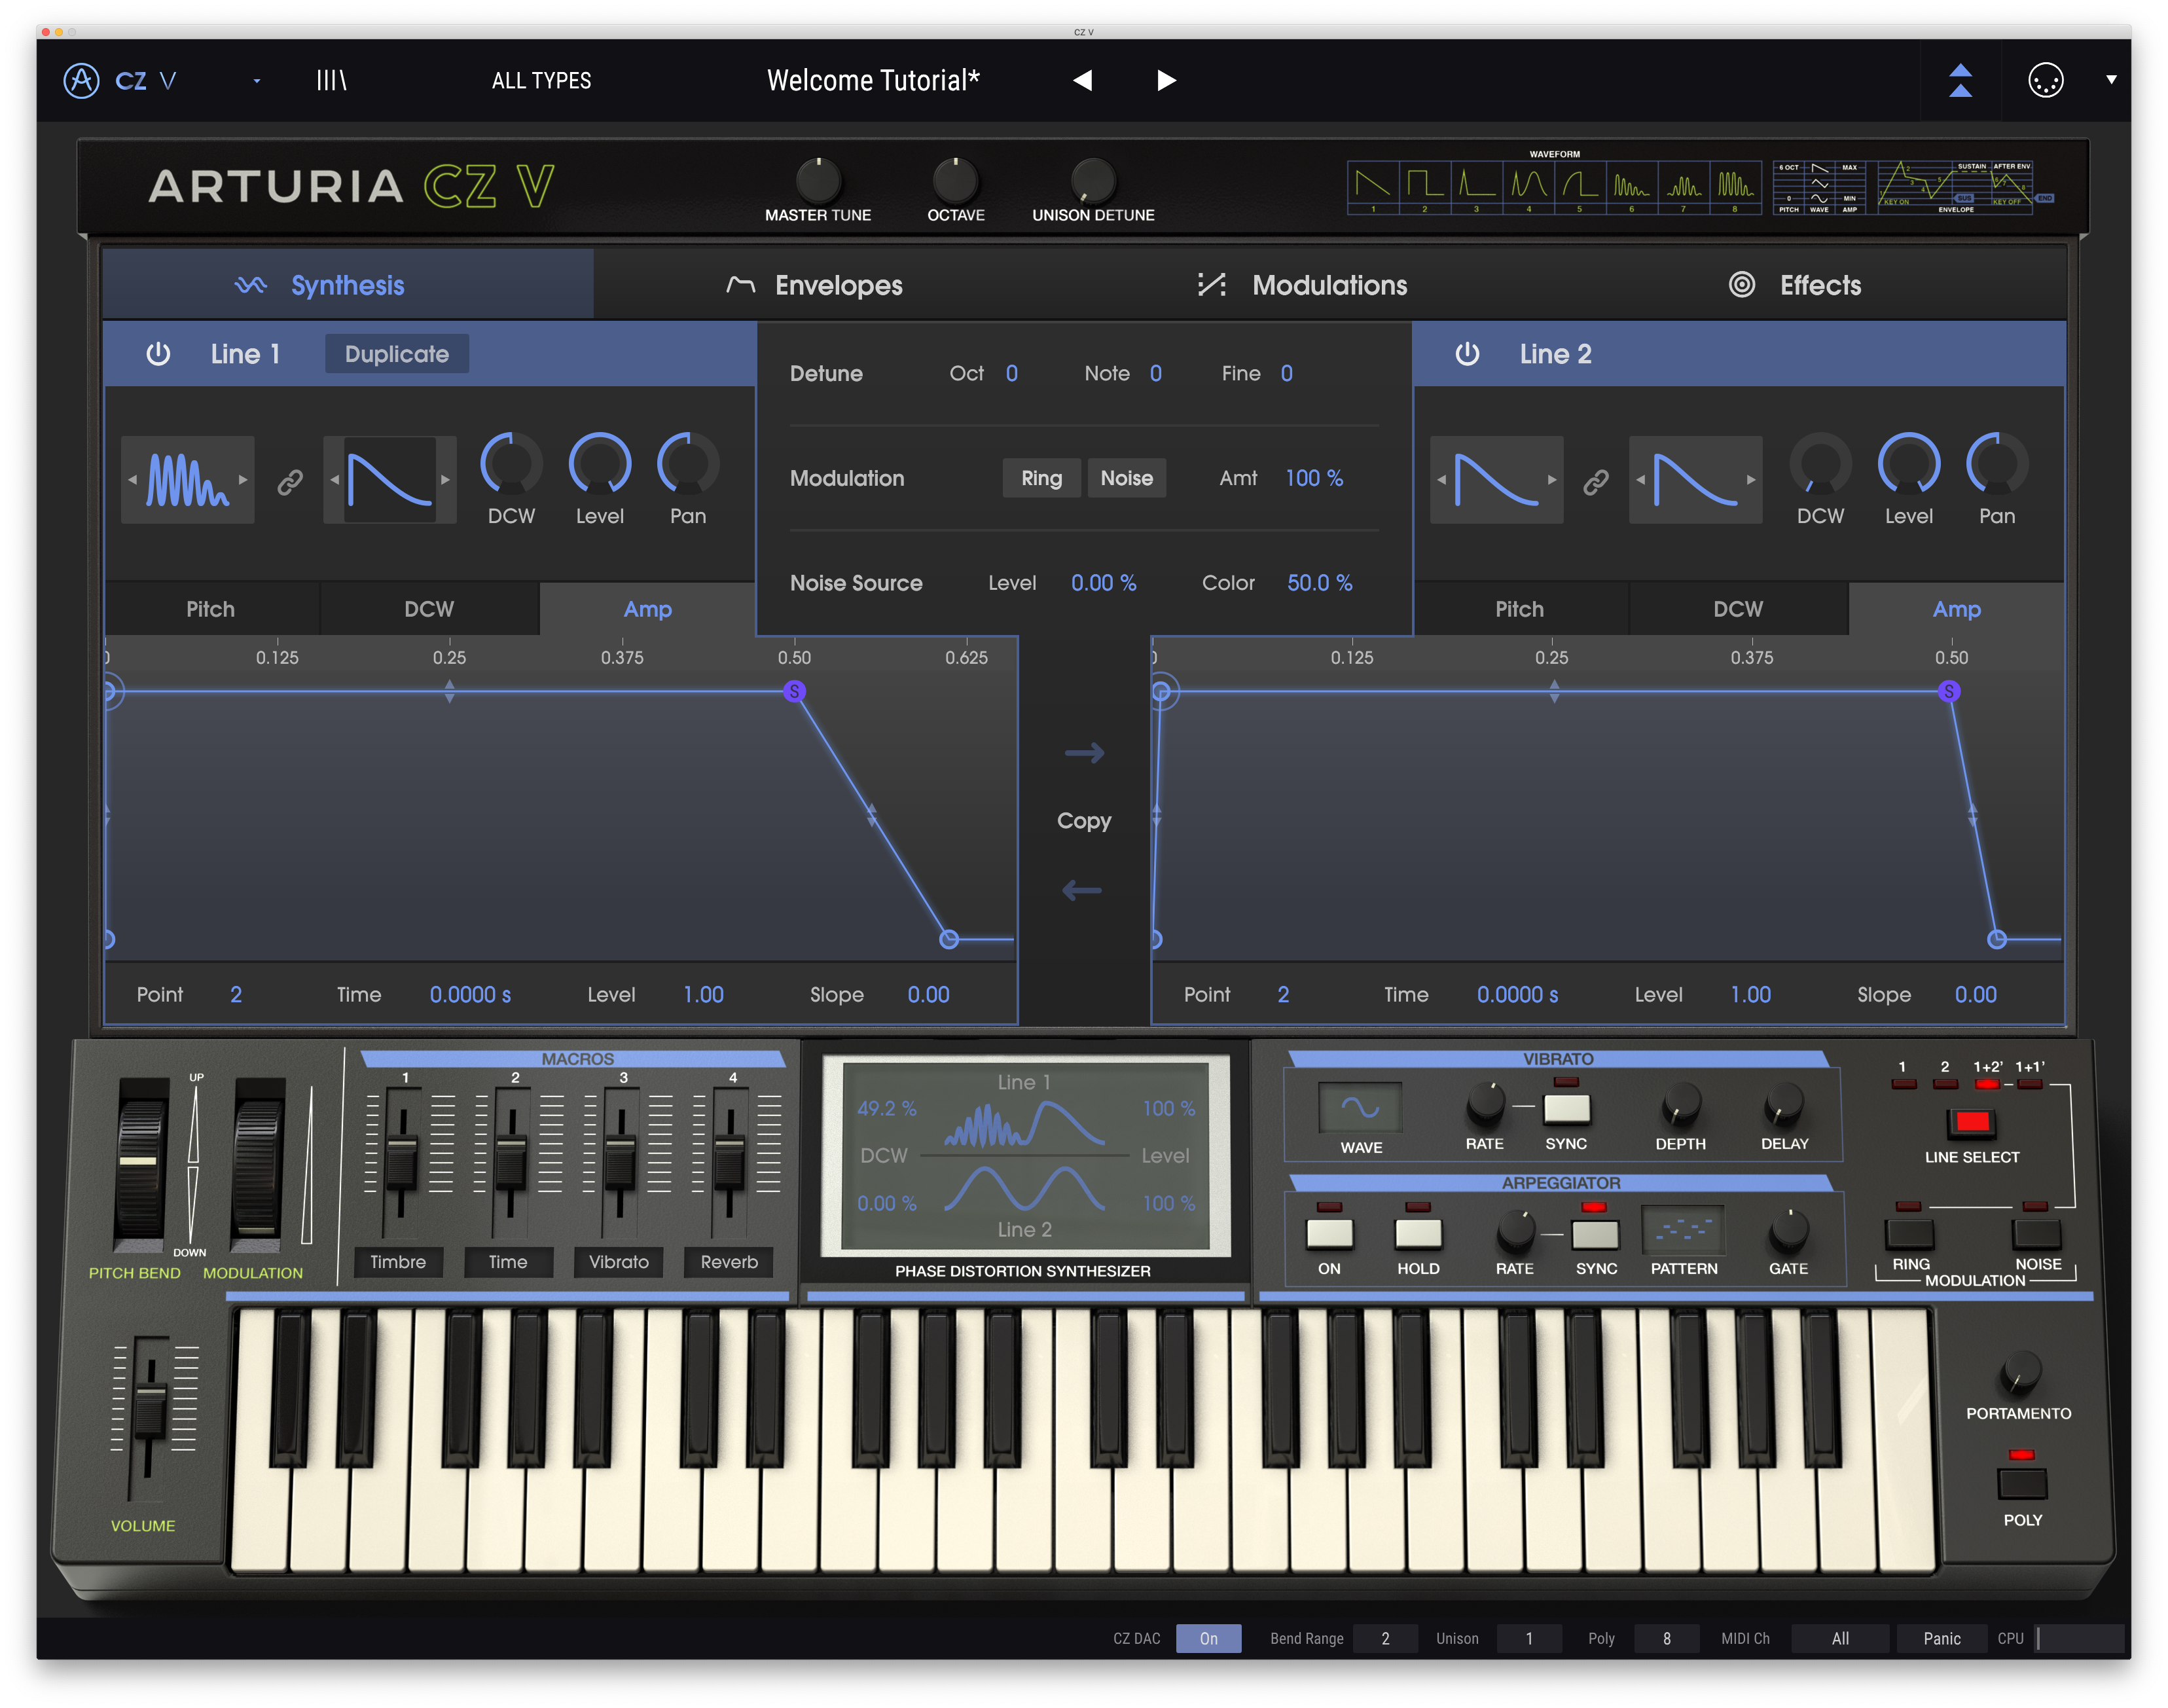Screen dimensions: 2168x1708
Task: Click the Arturia logo menu icon
Action: click(81, 80)
